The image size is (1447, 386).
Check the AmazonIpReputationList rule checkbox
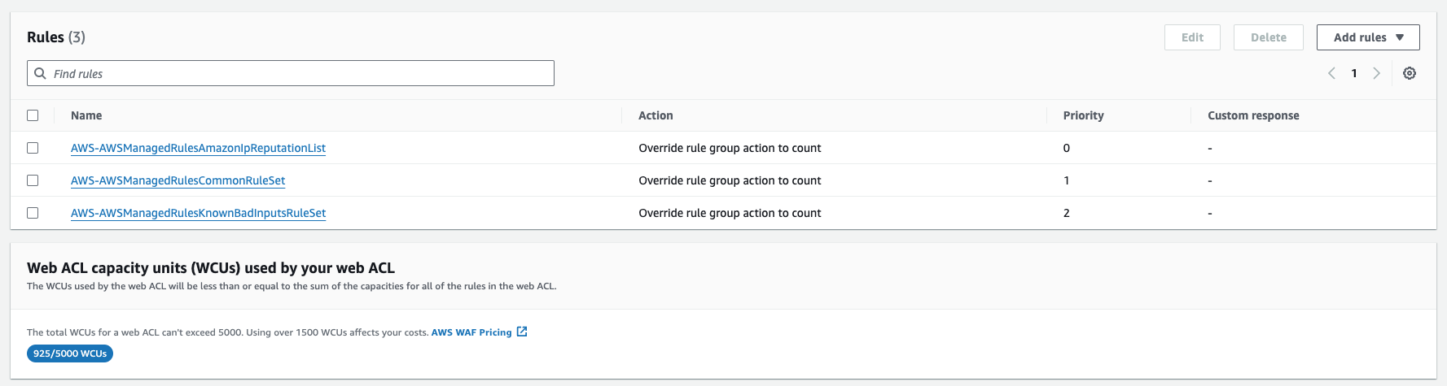(x=33, y=148)
